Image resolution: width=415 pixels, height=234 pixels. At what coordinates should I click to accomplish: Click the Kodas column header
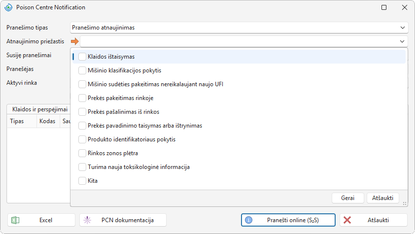pyautogui.click(x=48, y=121)
